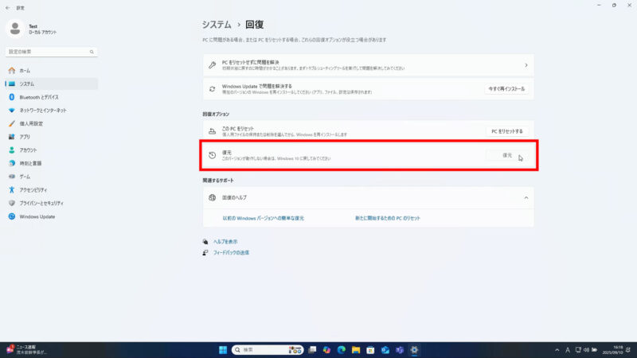Viewport: 637px width, 358px height.
Task: Click the PCをリセットする button
Action: pos(506,130)
